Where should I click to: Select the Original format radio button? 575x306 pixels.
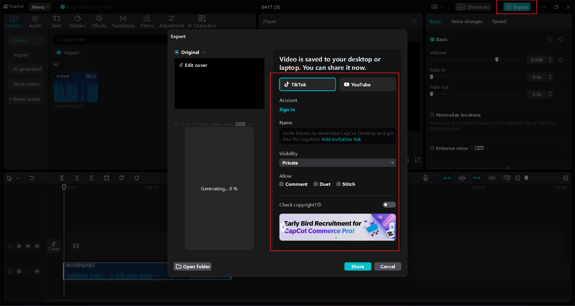pyautogui.click(x=177, y=52)
